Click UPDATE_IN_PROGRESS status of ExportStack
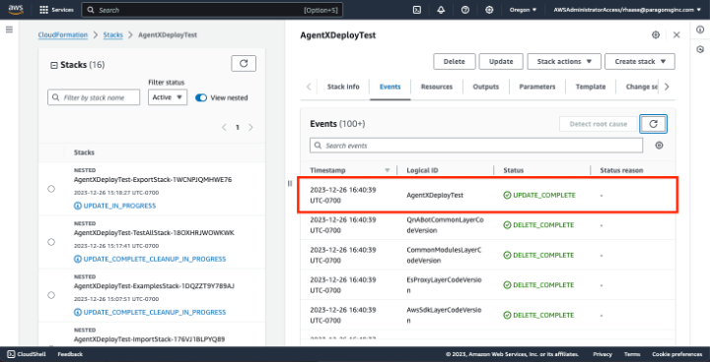The image size is (710, 362). 114,206
